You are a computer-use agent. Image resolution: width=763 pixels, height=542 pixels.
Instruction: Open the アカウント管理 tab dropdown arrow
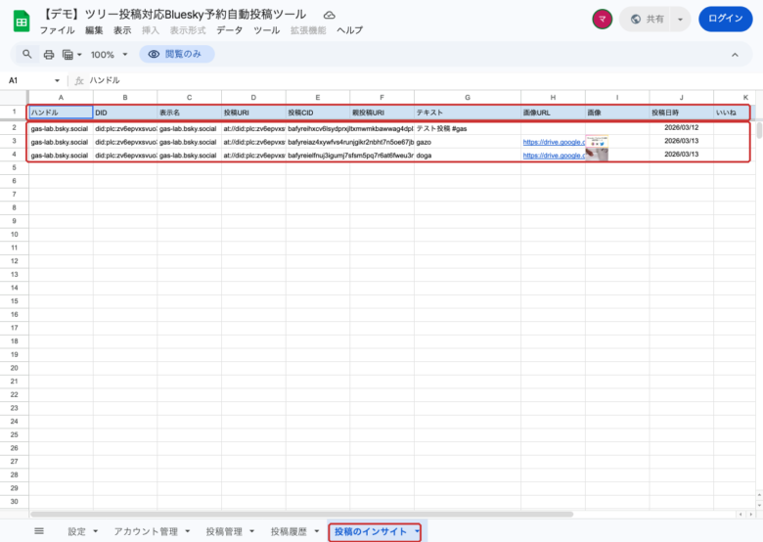pos(188,531)
